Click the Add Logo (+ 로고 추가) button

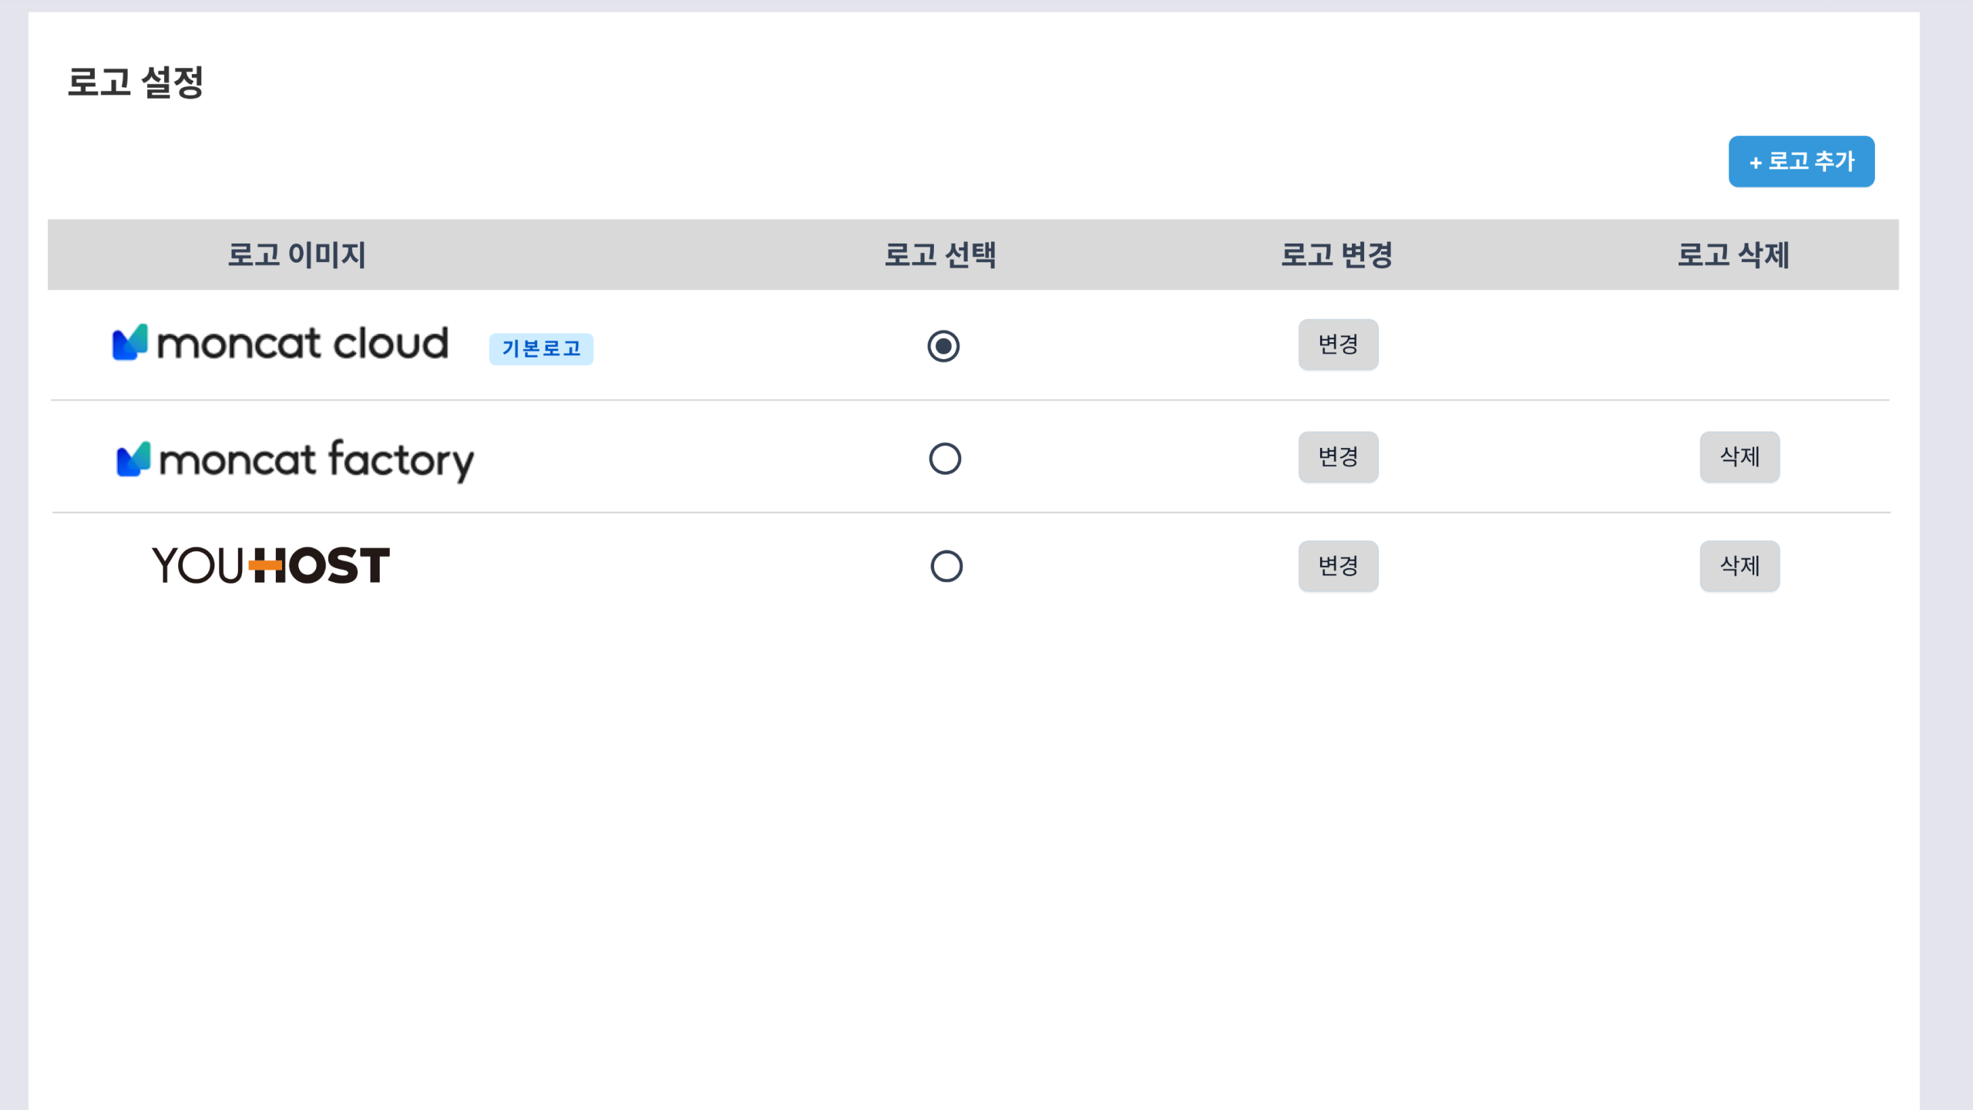tap(1801, 161)
